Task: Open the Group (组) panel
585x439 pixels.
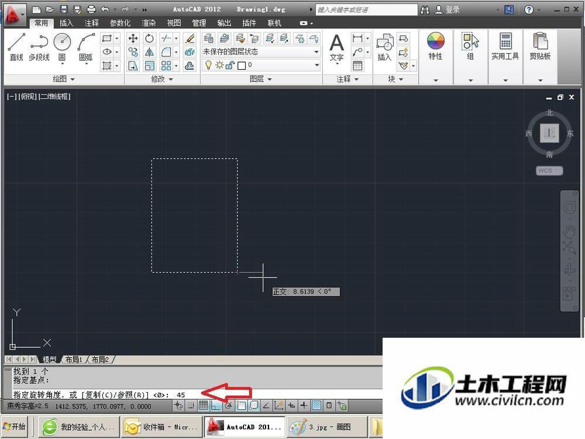Action: click(470, 57)
